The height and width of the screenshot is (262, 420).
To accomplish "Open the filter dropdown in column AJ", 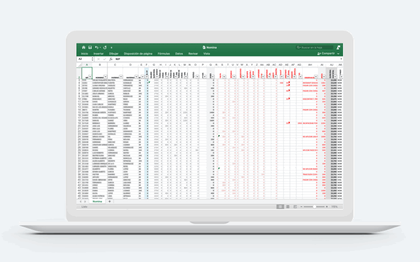I will pyautogui.click(x=335, y=77).
